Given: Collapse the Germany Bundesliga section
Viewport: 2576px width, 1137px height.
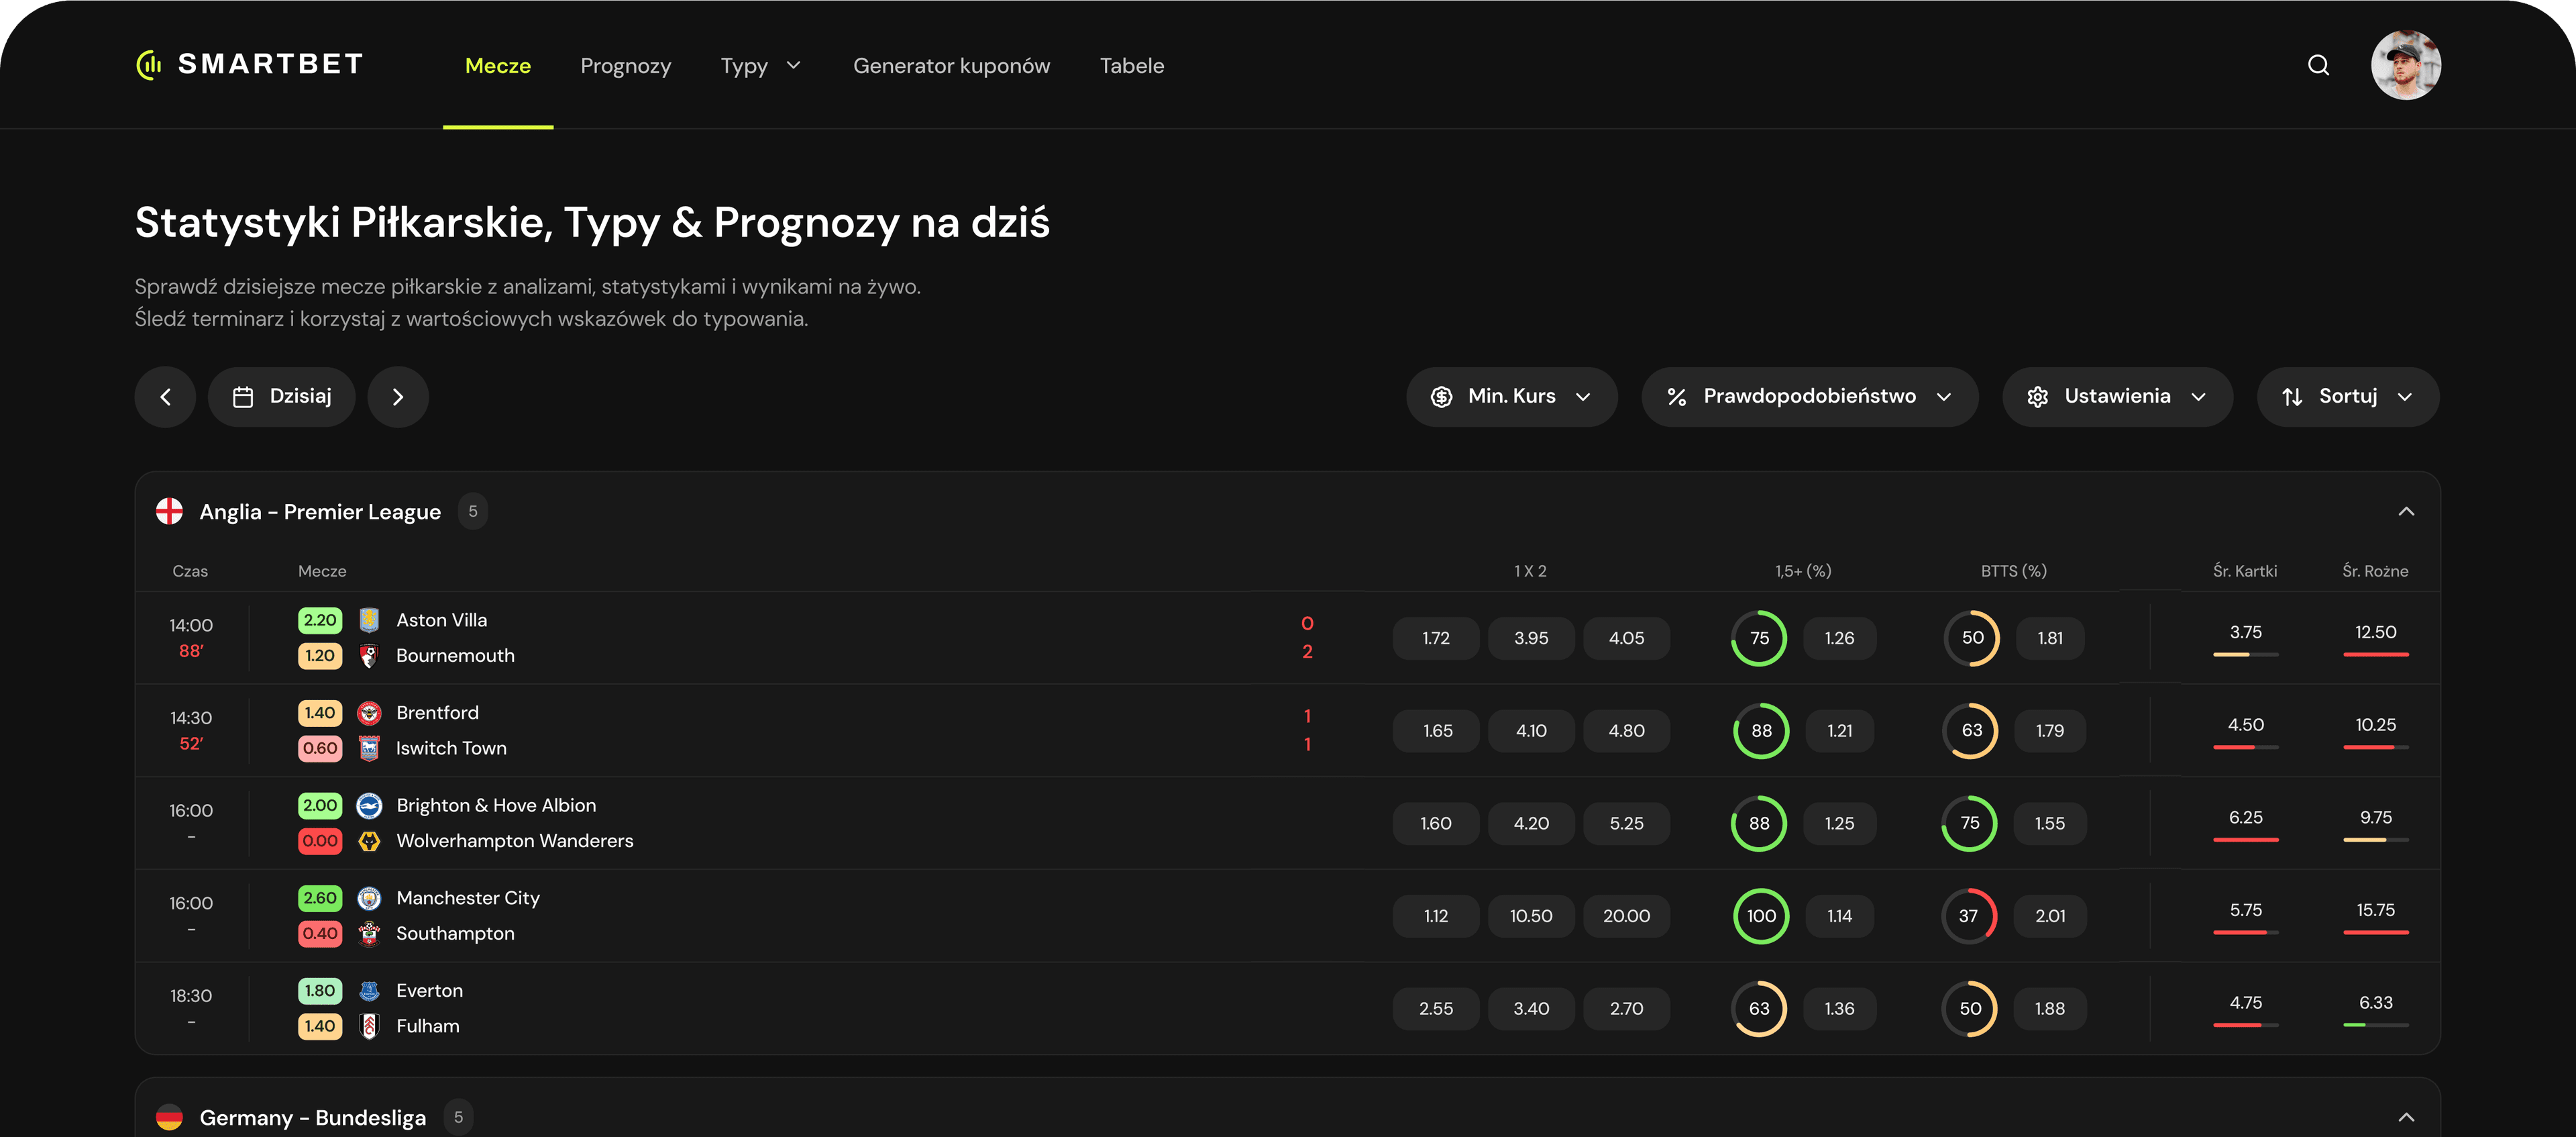Looking at the screenshot, I should coord(2406,1117).
